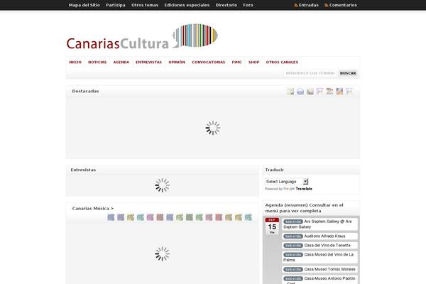Open the Entradas feed text link
This screenshot has width=426, height=284.
point(309,5)
